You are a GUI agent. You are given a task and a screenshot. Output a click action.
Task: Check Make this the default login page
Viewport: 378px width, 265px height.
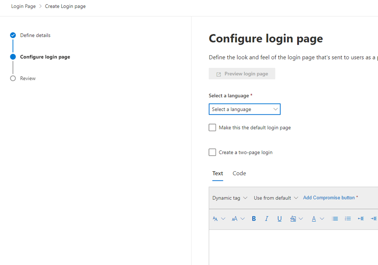(x=212, y=127)
